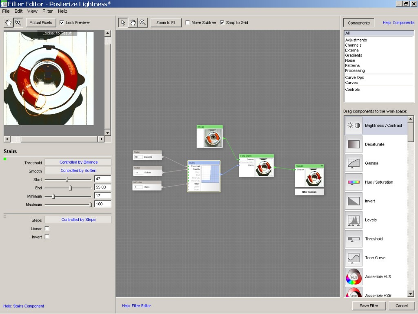Select the Steps IntSlider node
Viewport: 418px width, 314px height.
[x=147, y=186]
